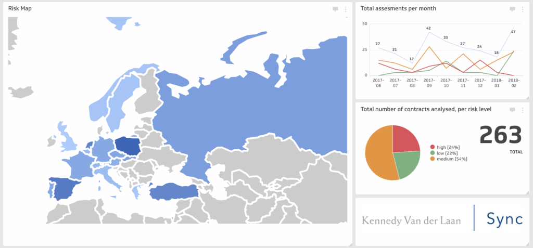Click the 263 TOTAL figure
Image resolution: width=533 pixels, height=248 pixels.
[x=501, y=138]
